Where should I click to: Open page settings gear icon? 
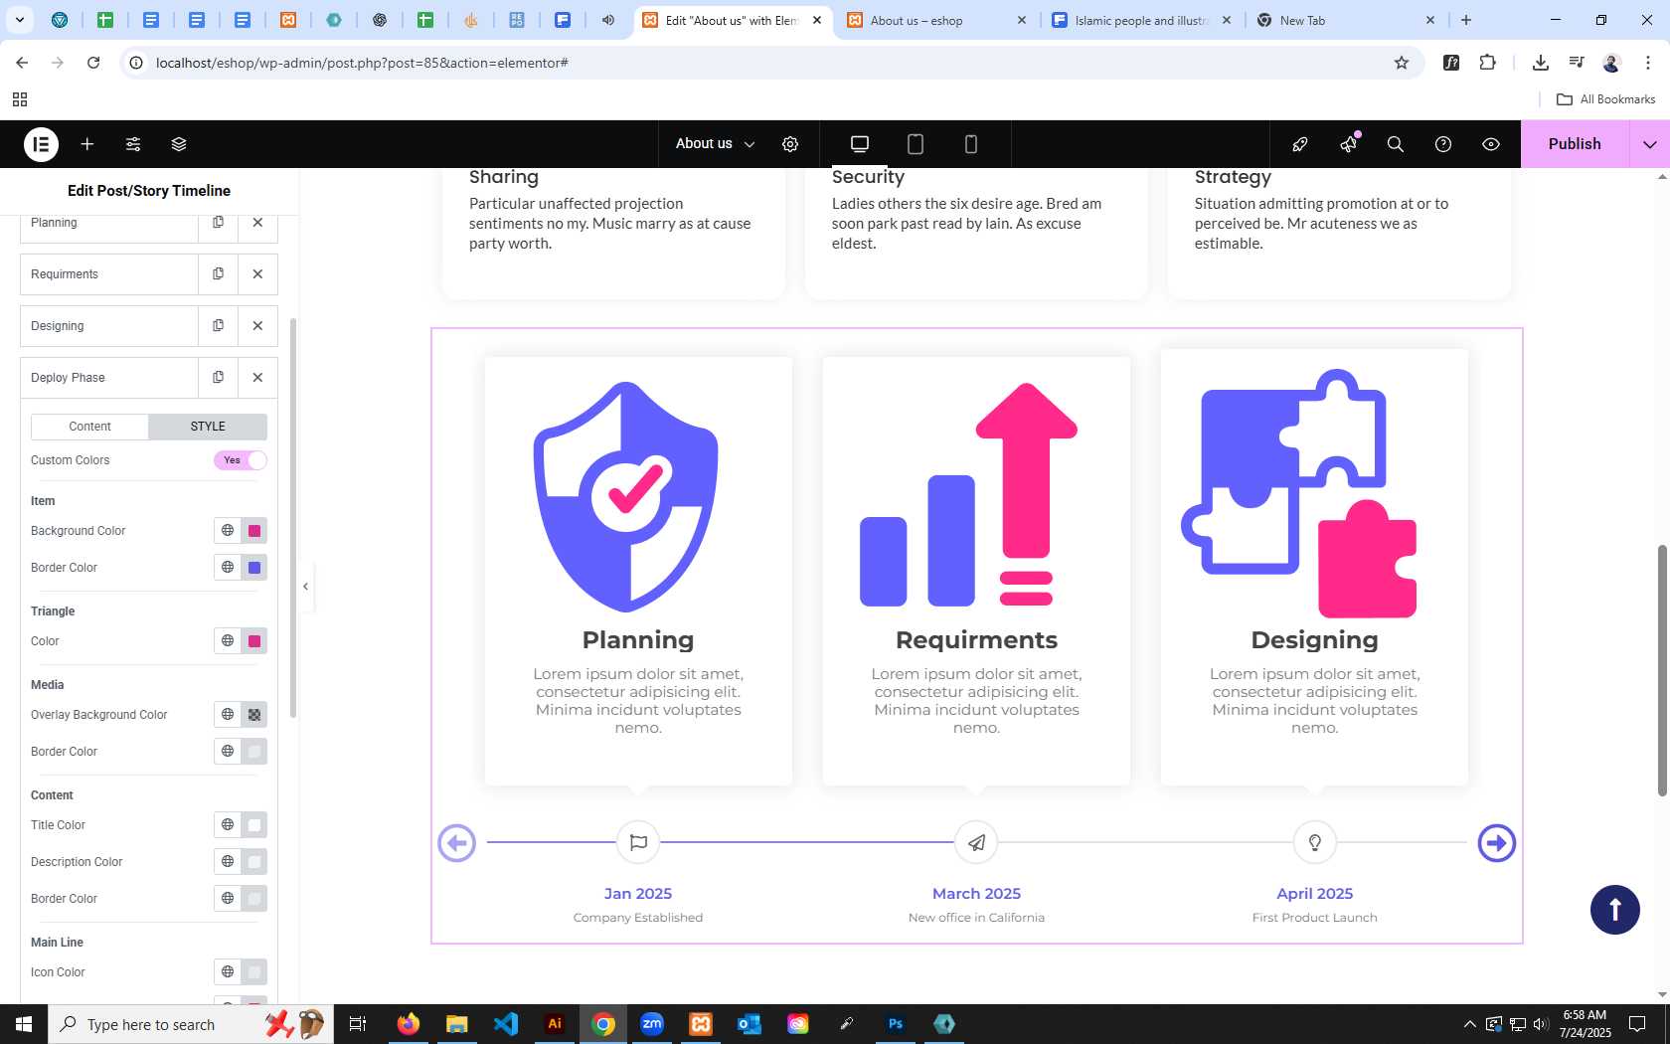tap(790, 144)
